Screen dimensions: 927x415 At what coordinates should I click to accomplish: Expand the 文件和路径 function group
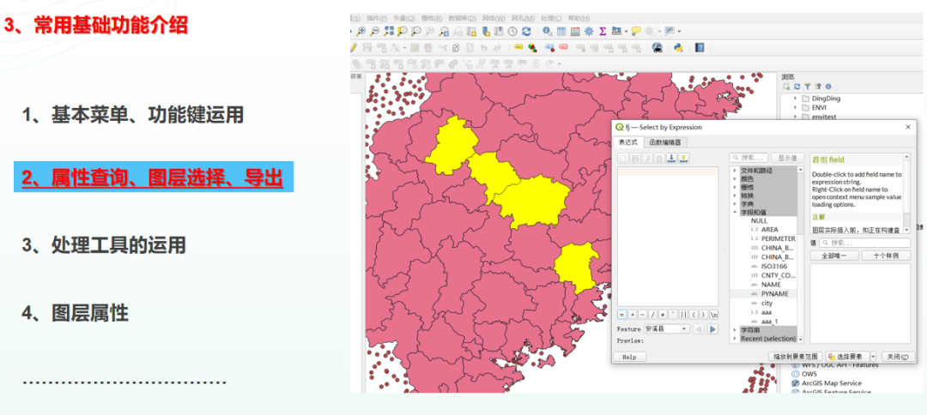pos(734,170)
